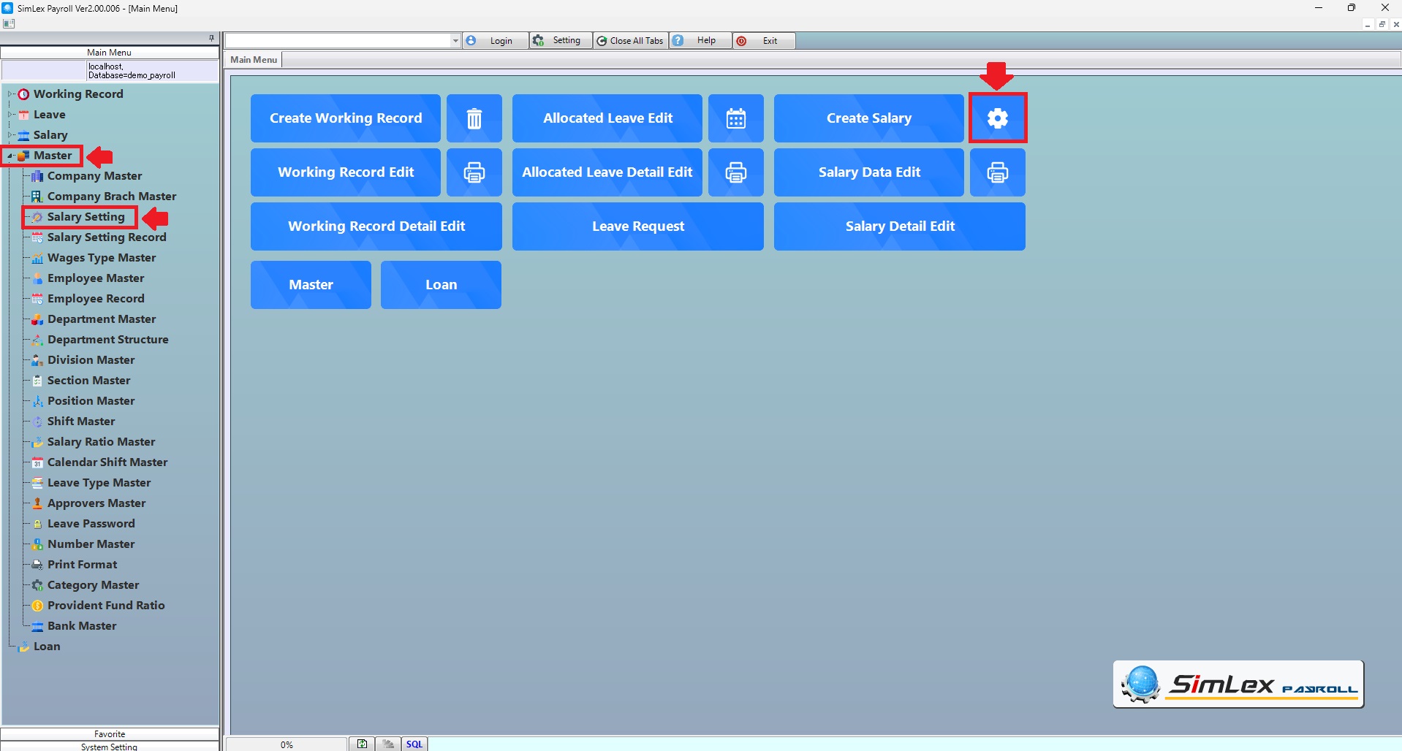Click the printer icon beside Salary Data Edit
Image resolution: width=1402 pixels, height=751 pixels.
(997, 172)
